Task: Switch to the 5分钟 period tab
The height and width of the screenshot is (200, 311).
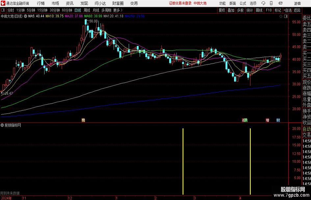Action: 31,10
